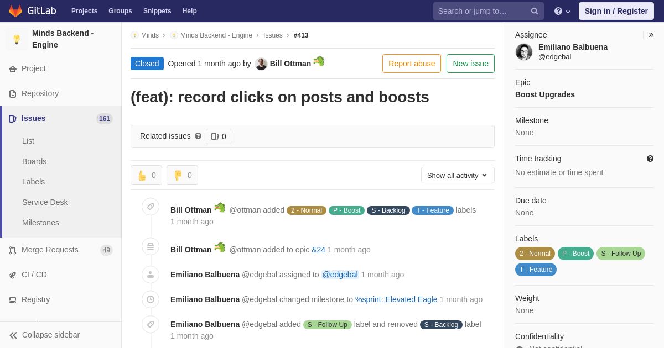This screenshot has height=348, width=664.
Task: Click Issues breadcrumb link
Action: pyautogui.click(x=273, y=35)
